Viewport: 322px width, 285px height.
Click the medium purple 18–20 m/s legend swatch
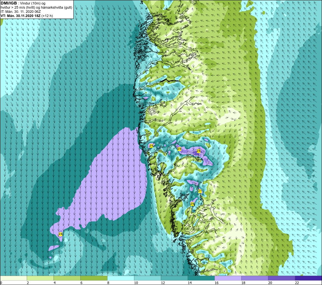pos(255,278)
